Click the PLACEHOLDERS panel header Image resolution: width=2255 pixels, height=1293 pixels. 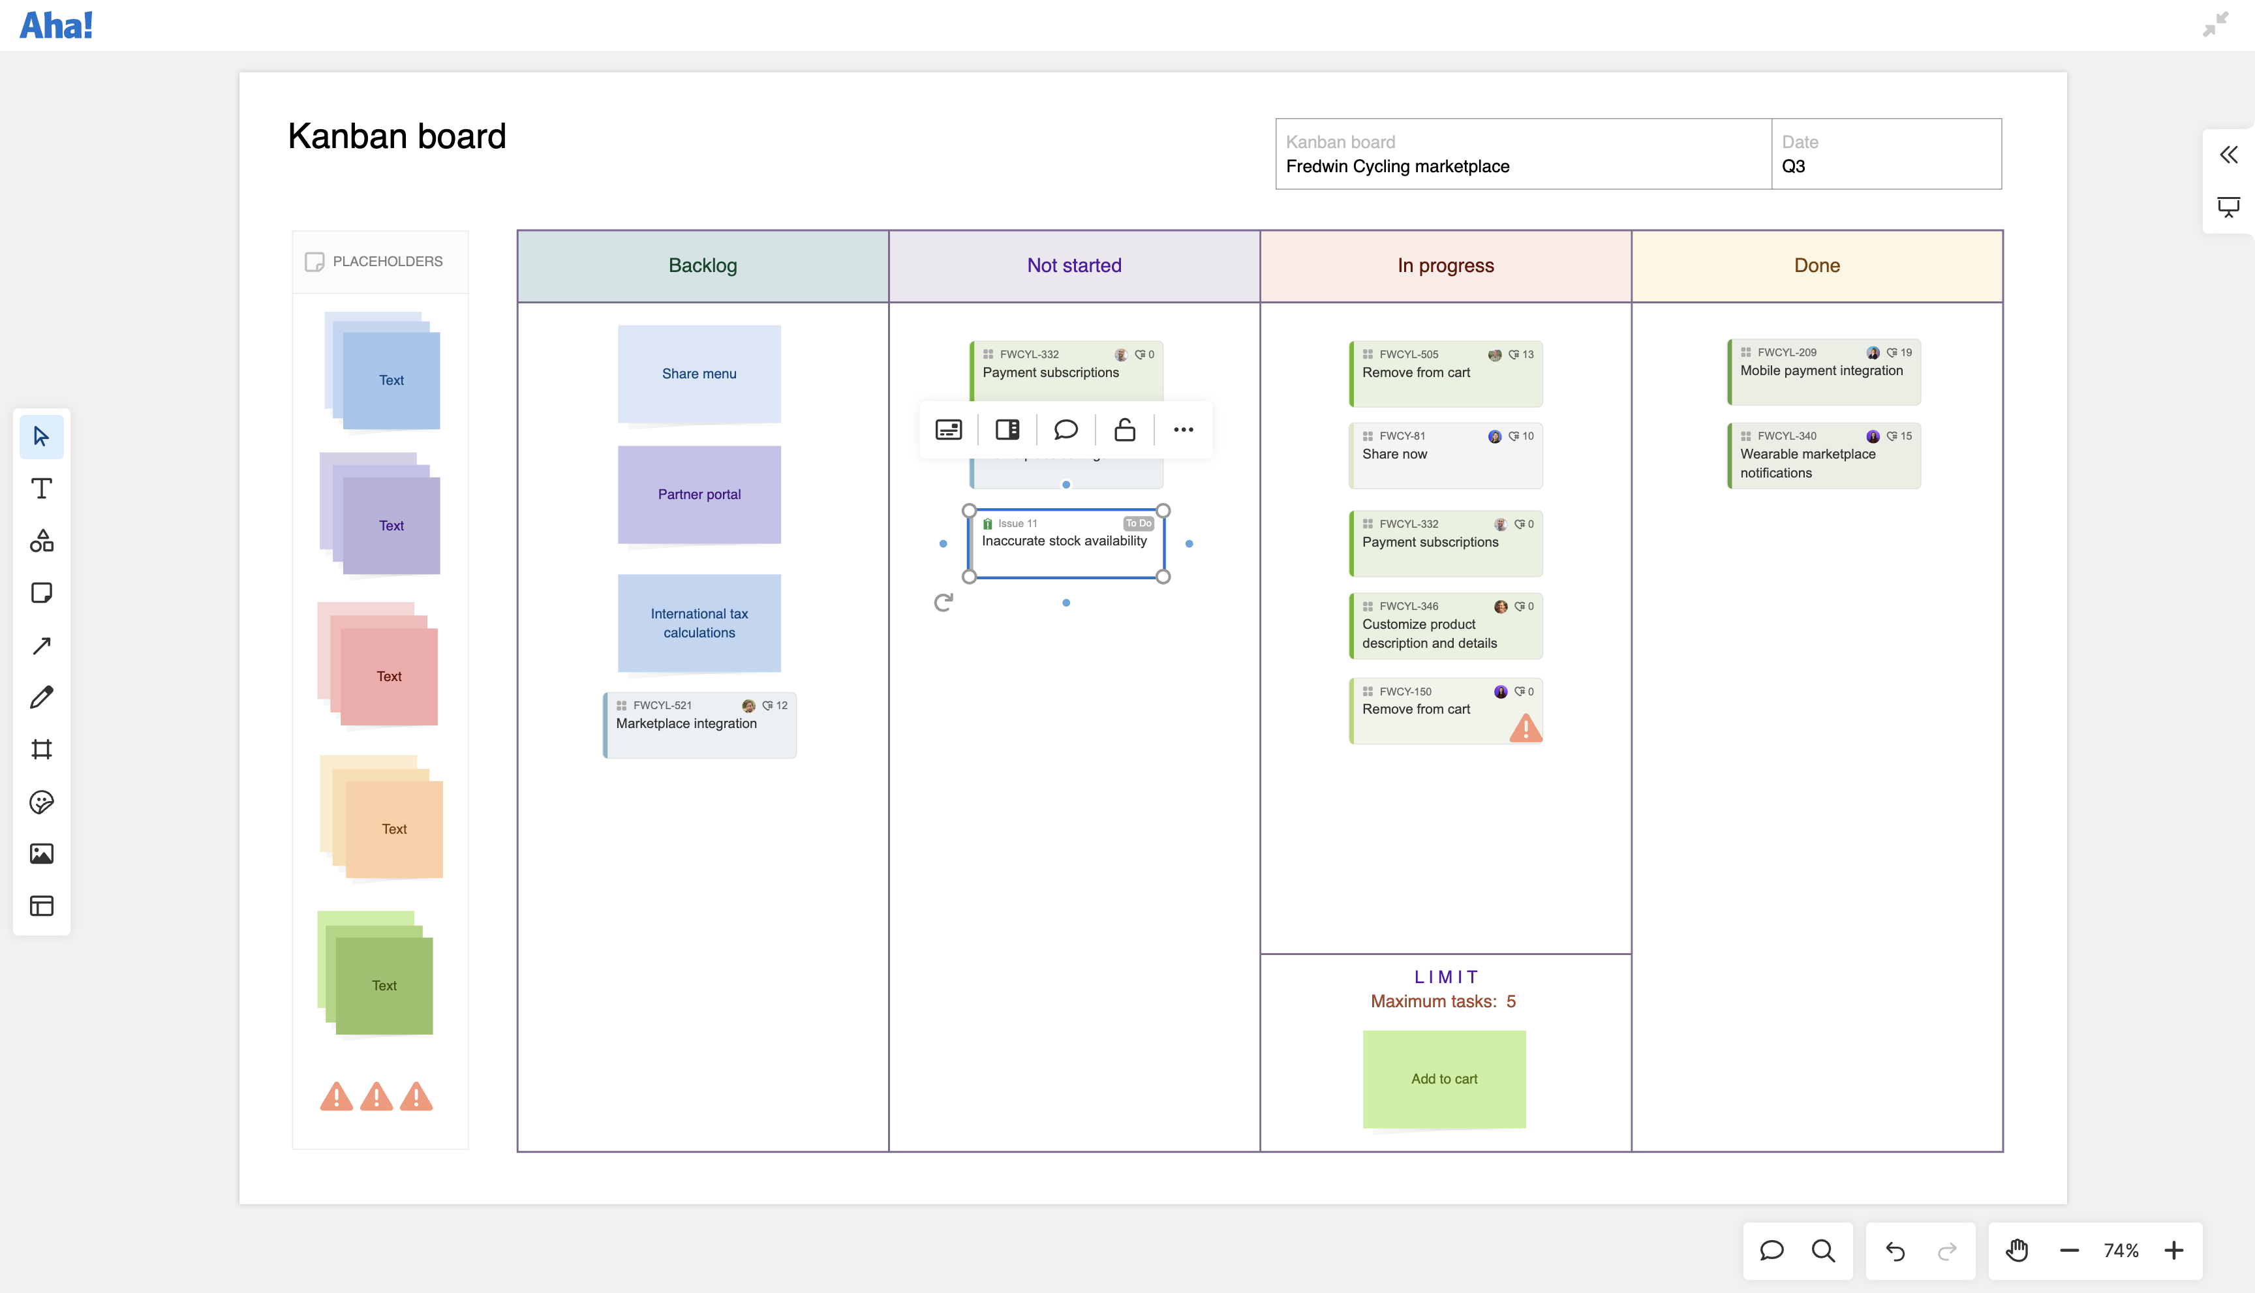point(379,260)
